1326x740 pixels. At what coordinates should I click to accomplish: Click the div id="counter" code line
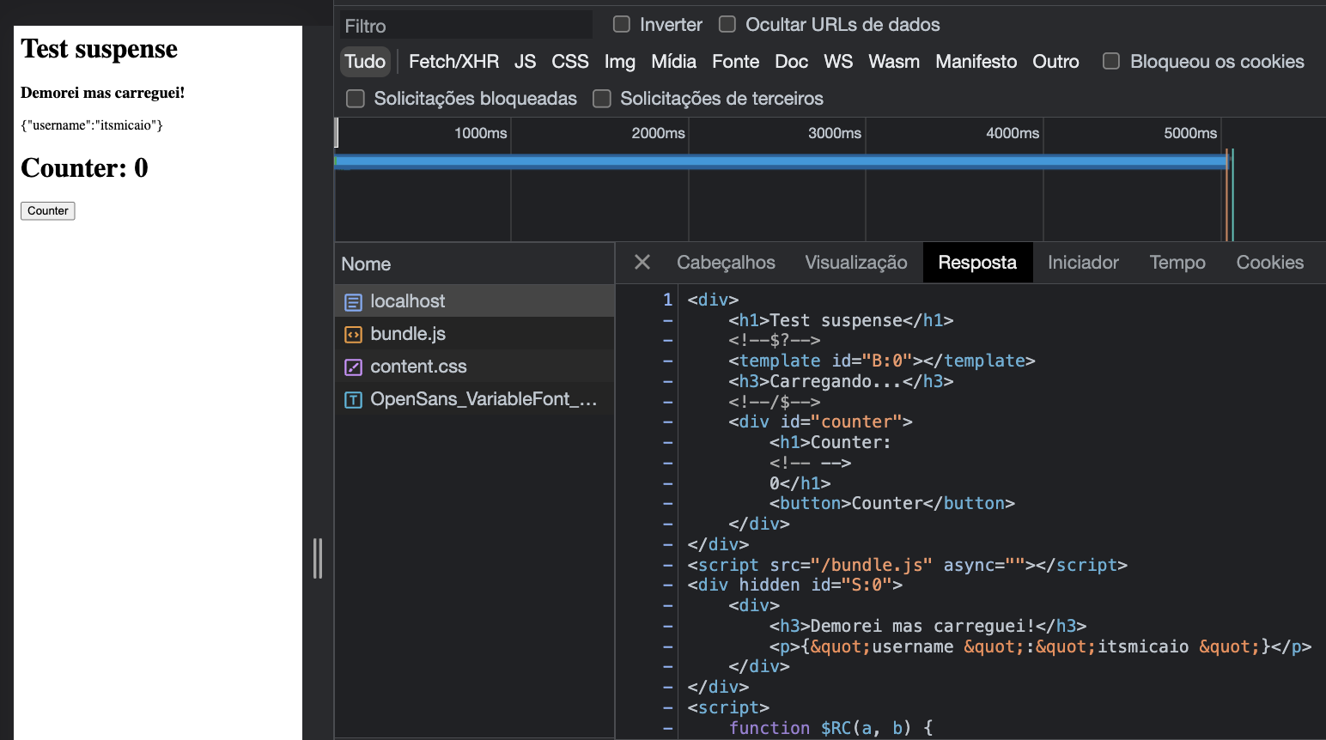click(x=820, y=422)
